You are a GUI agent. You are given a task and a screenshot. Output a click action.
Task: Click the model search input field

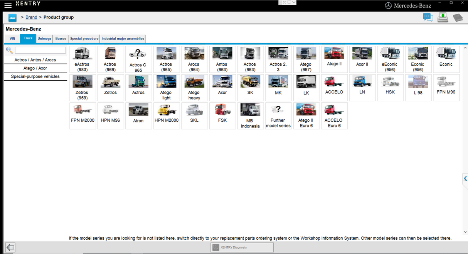[40, 51]
